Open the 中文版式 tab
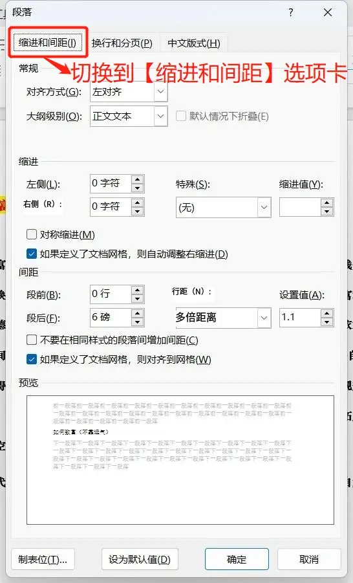 coord(193,43)
